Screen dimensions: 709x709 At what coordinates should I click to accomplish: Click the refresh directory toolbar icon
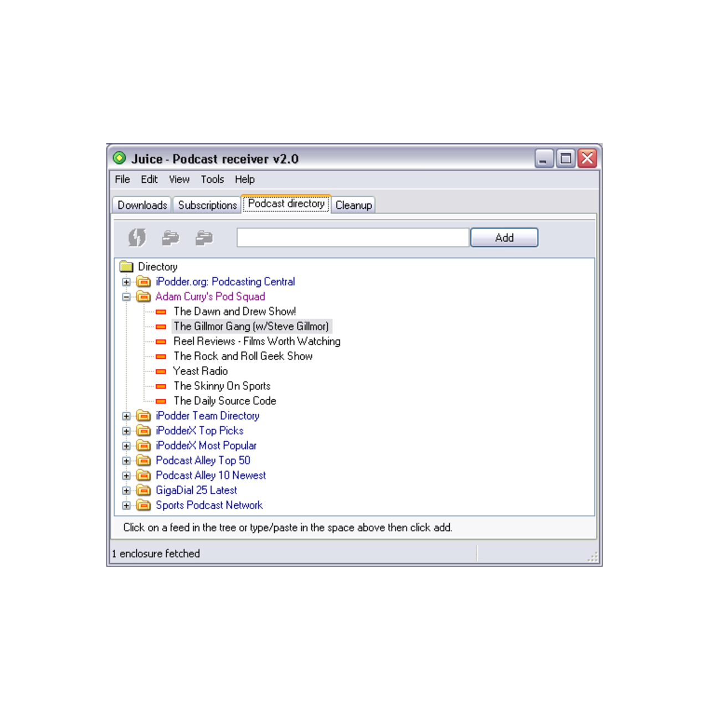pyautogui.click(x=136, y=237)
